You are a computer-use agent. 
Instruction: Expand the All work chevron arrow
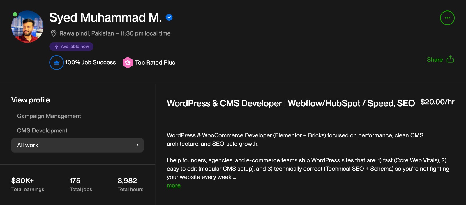point(137,145)
